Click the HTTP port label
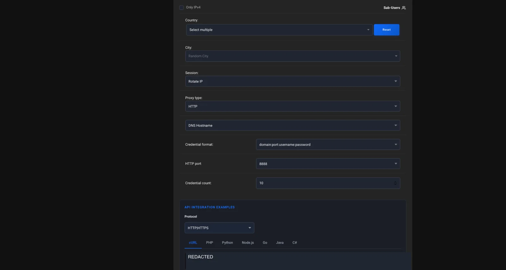This screenshot has width=506, height=270. [x=193, y=164]
